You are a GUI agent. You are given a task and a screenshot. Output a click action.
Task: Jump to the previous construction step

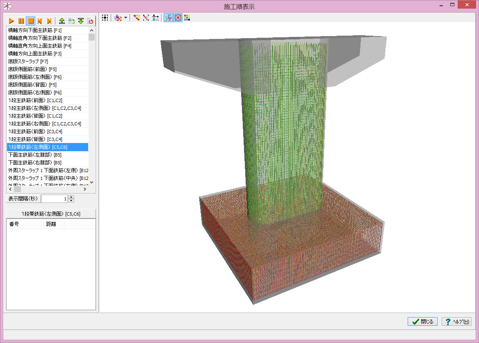(x=40, y=21)
